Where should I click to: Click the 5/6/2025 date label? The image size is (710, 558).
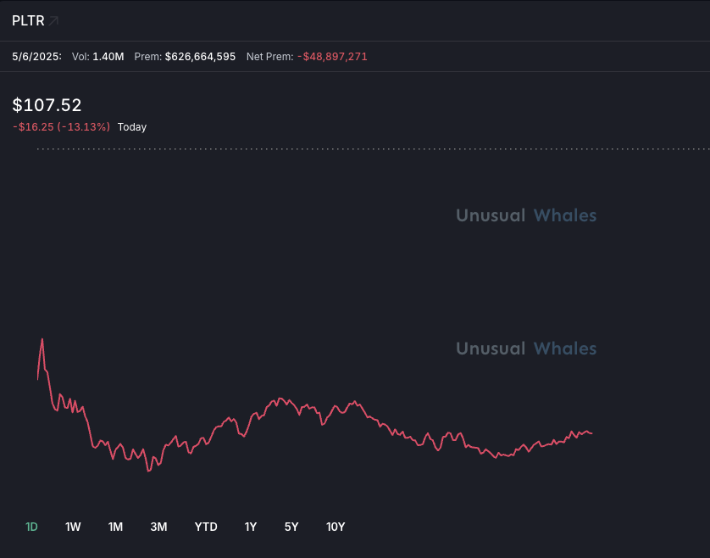click(36, 57)
